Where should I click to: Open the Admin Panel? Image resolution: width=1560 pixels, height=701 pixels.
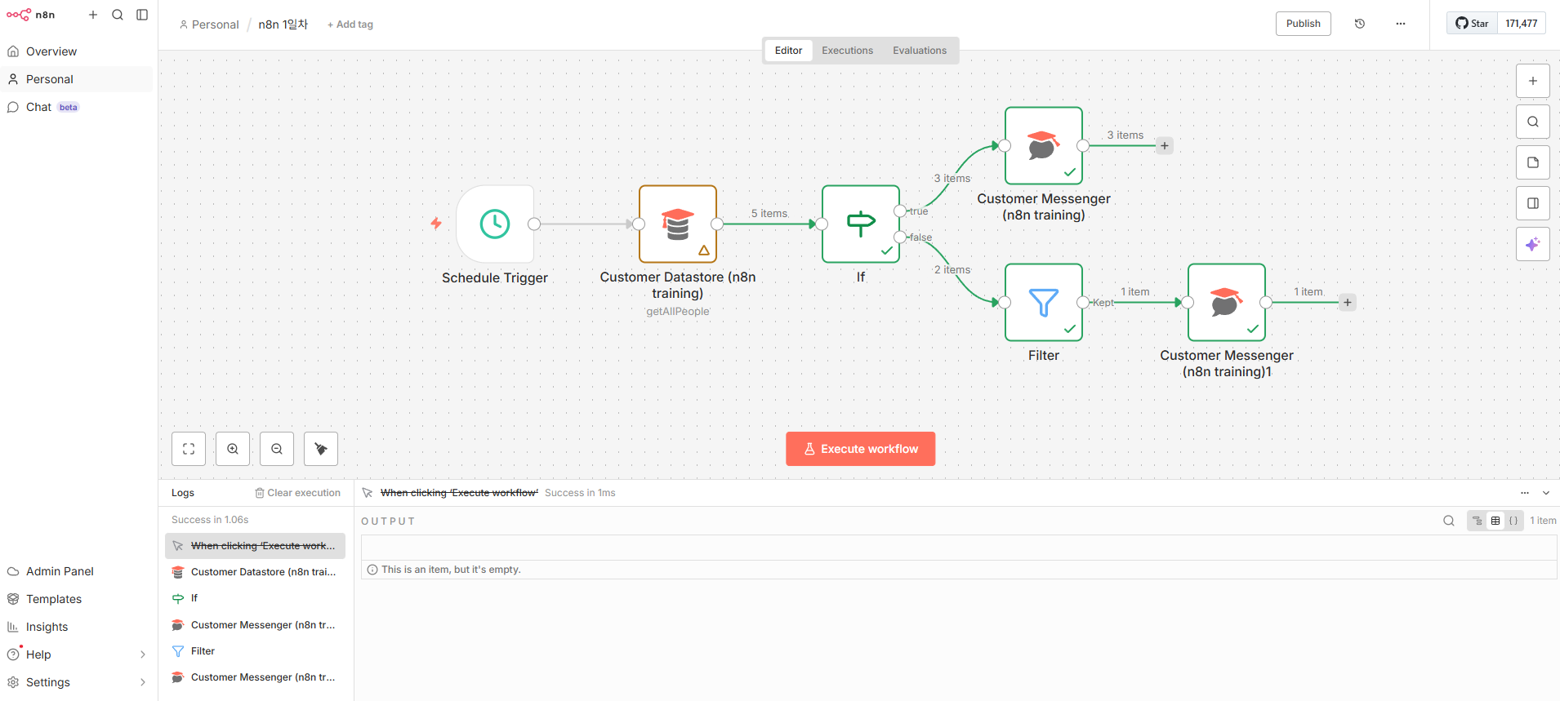tap(77, 571)
